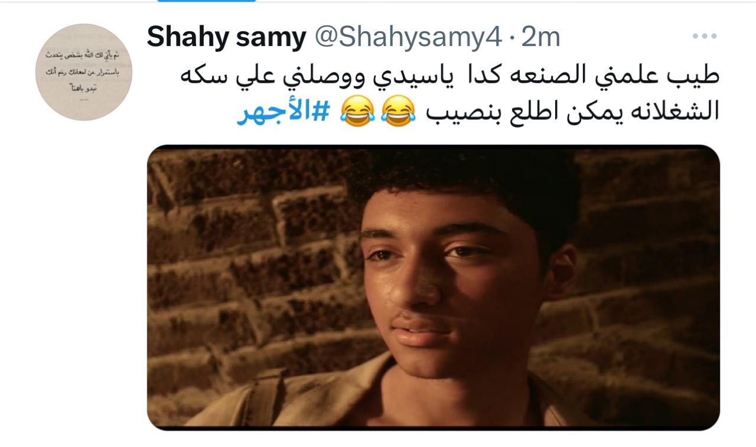Viewport: 756px width, 447px height.
Task: Click the display name Shahy samy
Action: point(226,38)
